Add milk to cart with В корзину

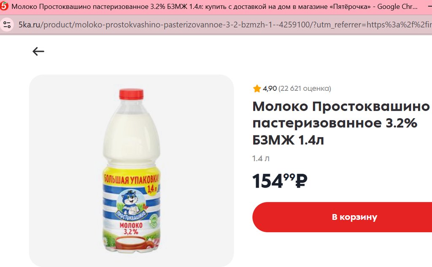(x=342, y=217)
